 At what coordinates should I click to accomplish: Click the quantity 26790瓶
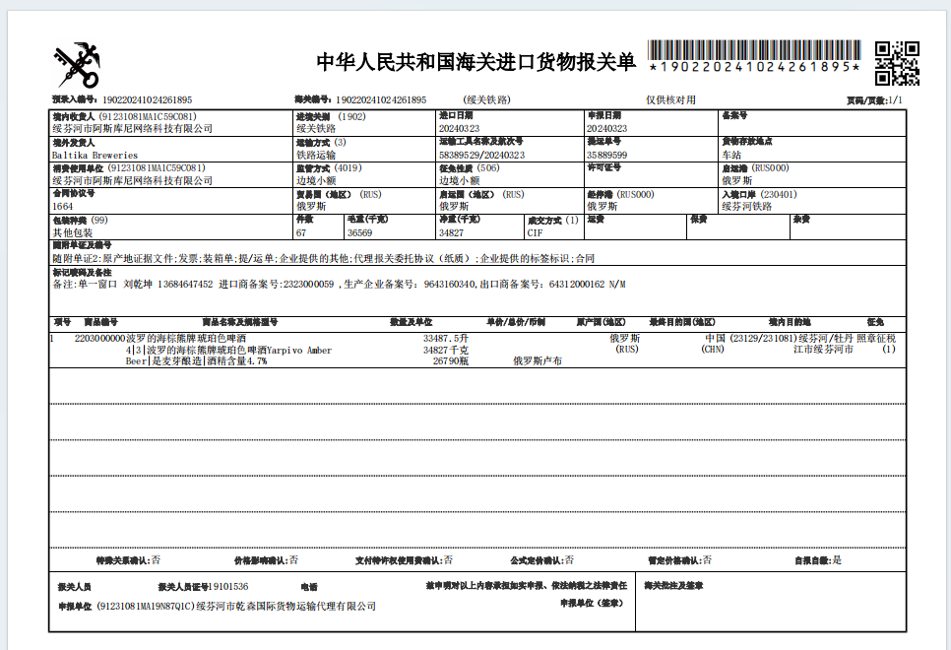451,361
